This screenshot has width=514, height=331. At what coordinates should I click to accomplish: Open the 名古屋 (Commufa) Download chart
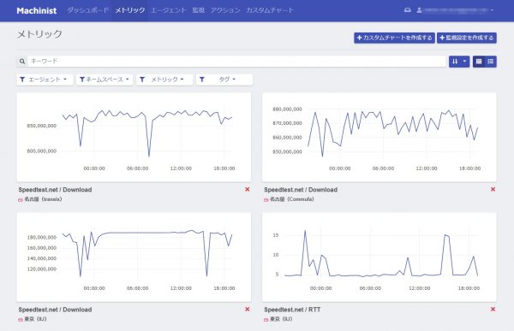point(380,137)
